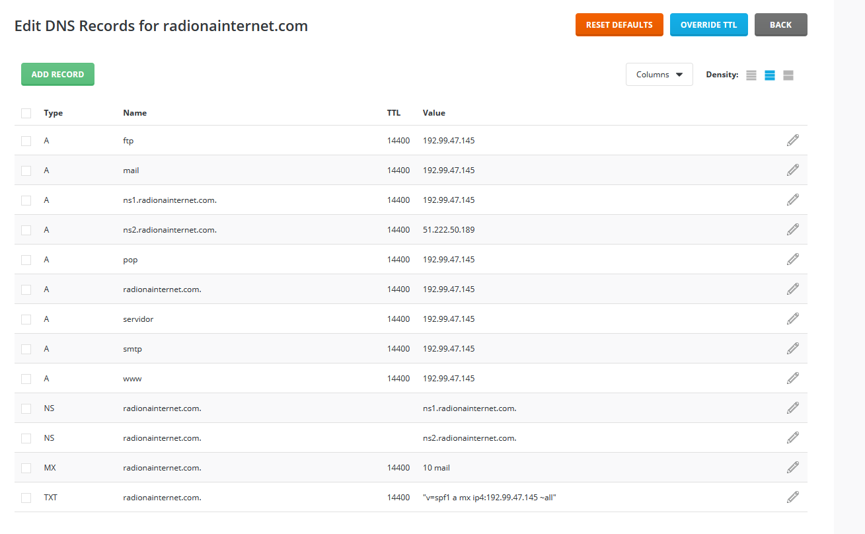Set medium density icon
Viewport: 865px width, 534px height.
770,75
